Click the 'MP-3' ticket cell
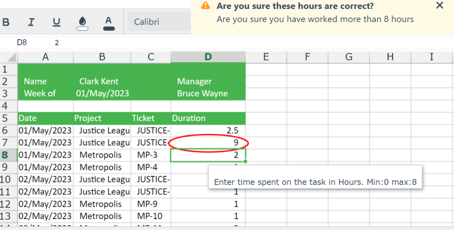454x230 pixels. (x=151, y=155)
